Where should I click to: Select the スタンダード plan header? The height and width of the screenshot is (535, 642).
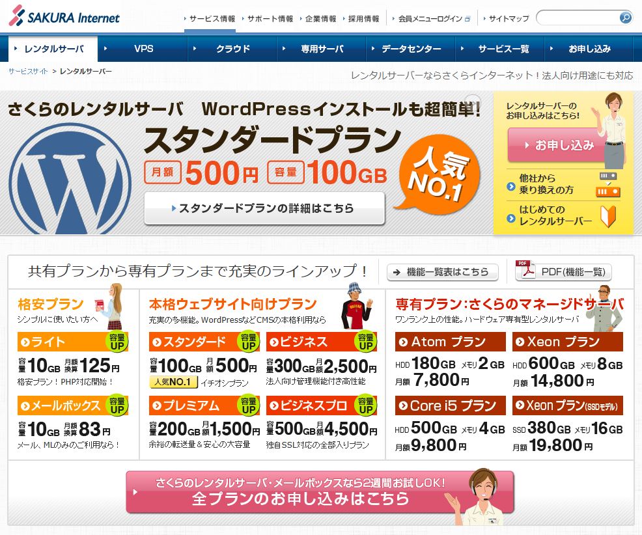[204, 342]
